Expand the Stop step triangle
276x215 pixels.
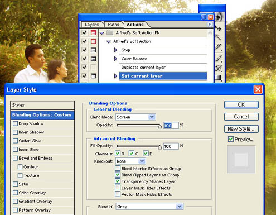point(115,50)
